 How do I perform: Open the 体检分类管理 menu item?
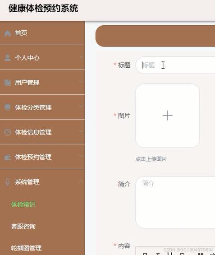click(x=42, y=107)
